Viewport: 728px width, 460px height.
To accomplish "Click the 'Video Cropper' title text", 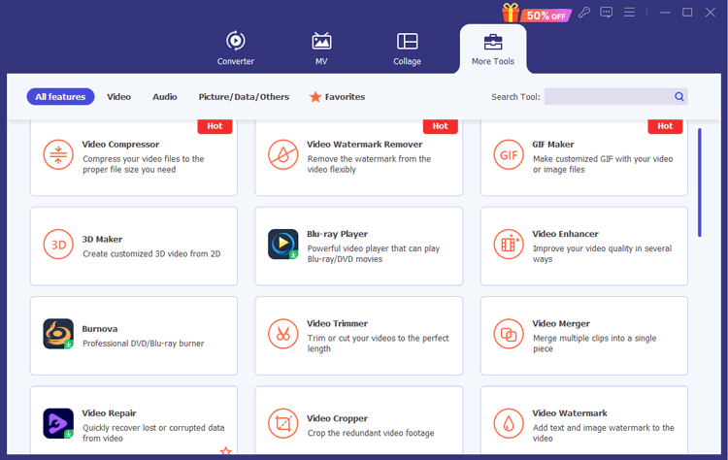I will (x=337, y=418).
